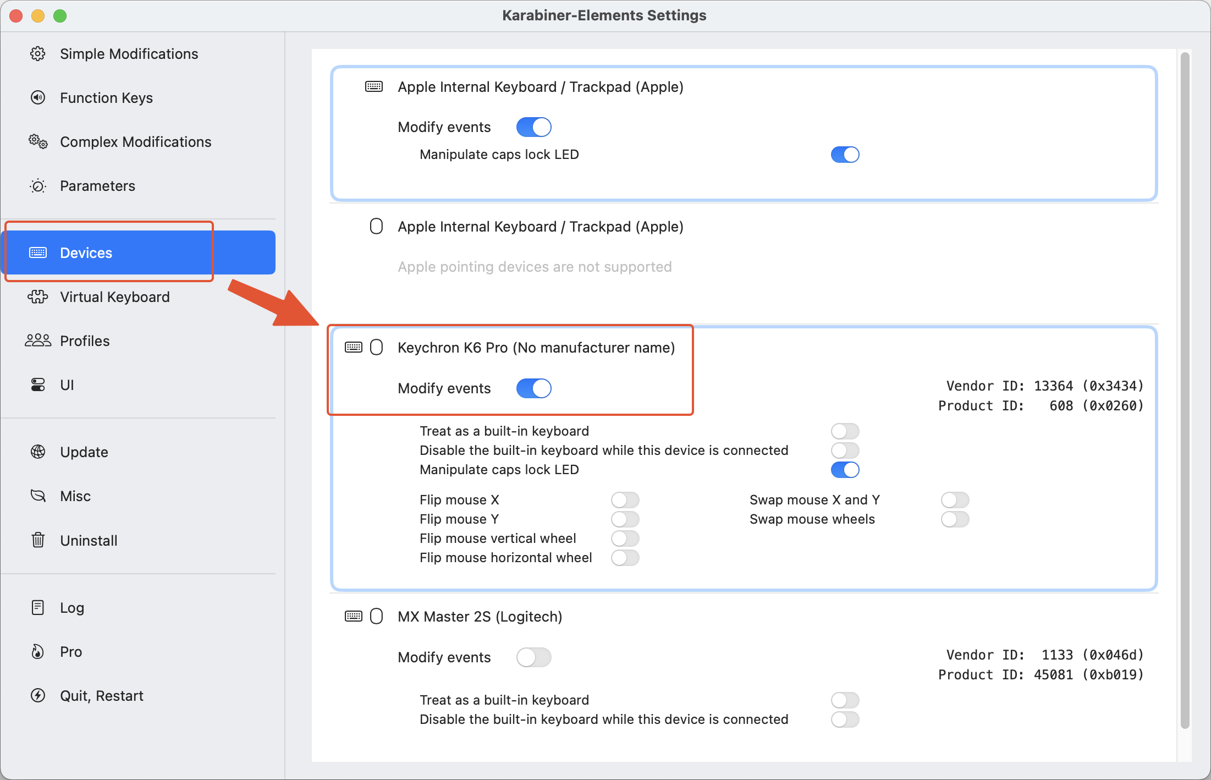Enable Modify events for MX Master 2S
Screen dimensions: 1211x780
533,657
